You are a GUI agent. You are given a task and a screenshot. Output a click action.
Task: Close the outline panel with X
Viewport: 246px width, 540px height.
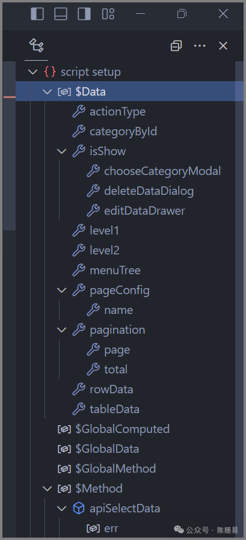pos(223,46)
